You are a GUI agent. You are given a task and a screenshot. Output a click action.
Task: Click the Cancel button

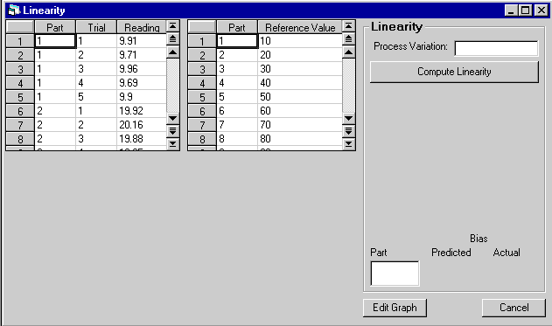(514, 308)
